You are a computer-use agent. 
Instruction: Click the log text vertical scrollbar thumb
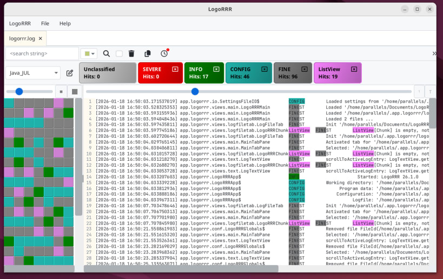(432, 113)
